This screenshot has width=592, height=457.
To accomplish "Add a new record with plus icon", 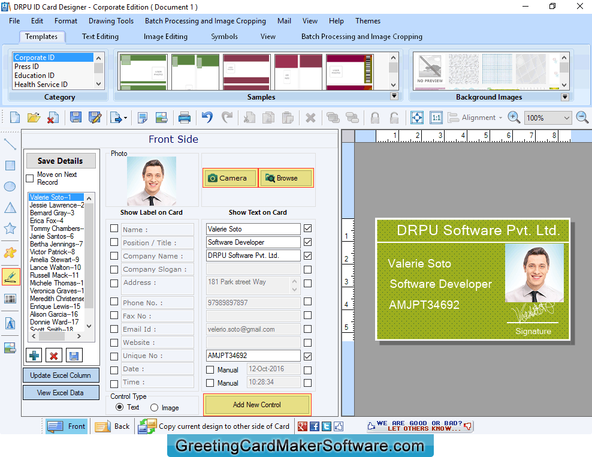I will pos(34,355).
